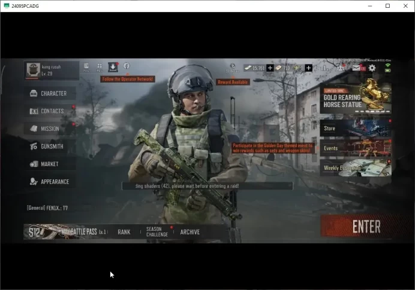Image resolution: width=415 pixels, height=290 pixels.
Task: Open the leaderboard bar-chart icon
Action: coord(324,68)
